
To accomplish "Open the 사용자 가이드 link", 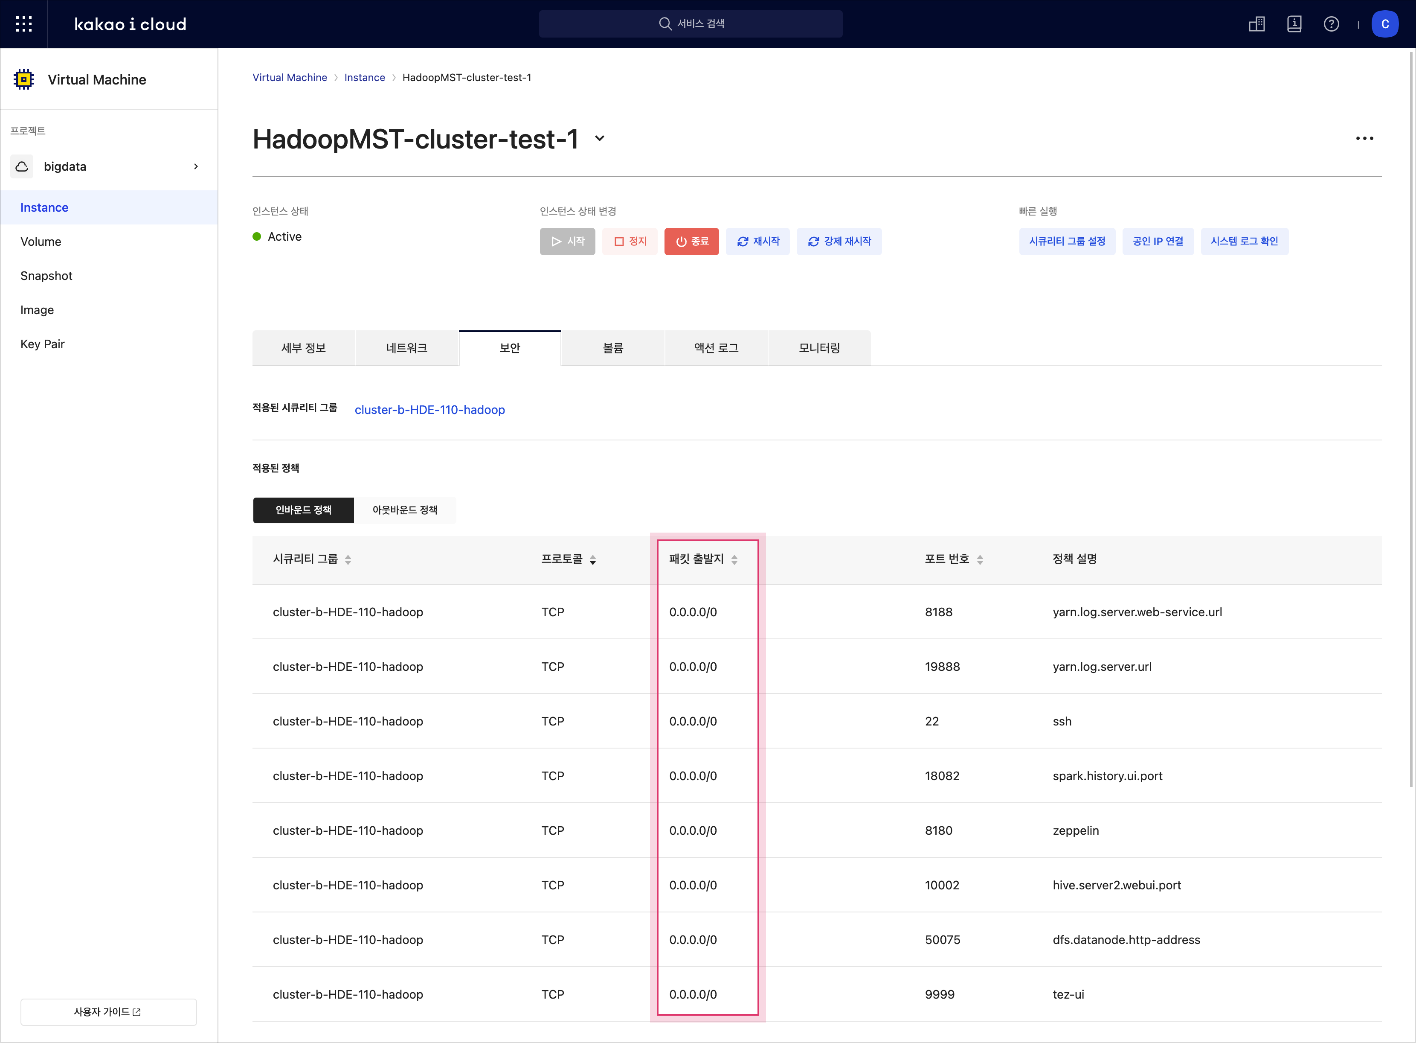I will (x=108, y=1012).
